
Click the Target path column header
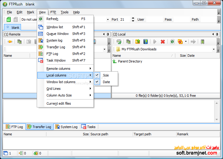click(155, 134)
